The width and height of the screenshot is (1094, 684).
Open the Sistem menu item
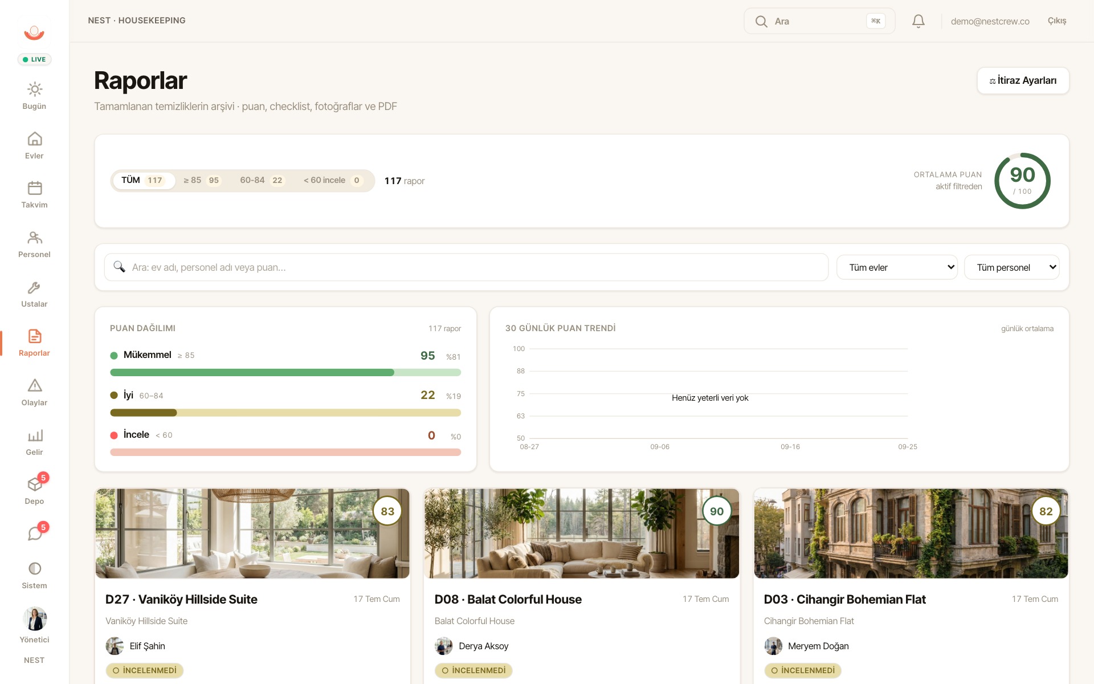pos(35,576)
